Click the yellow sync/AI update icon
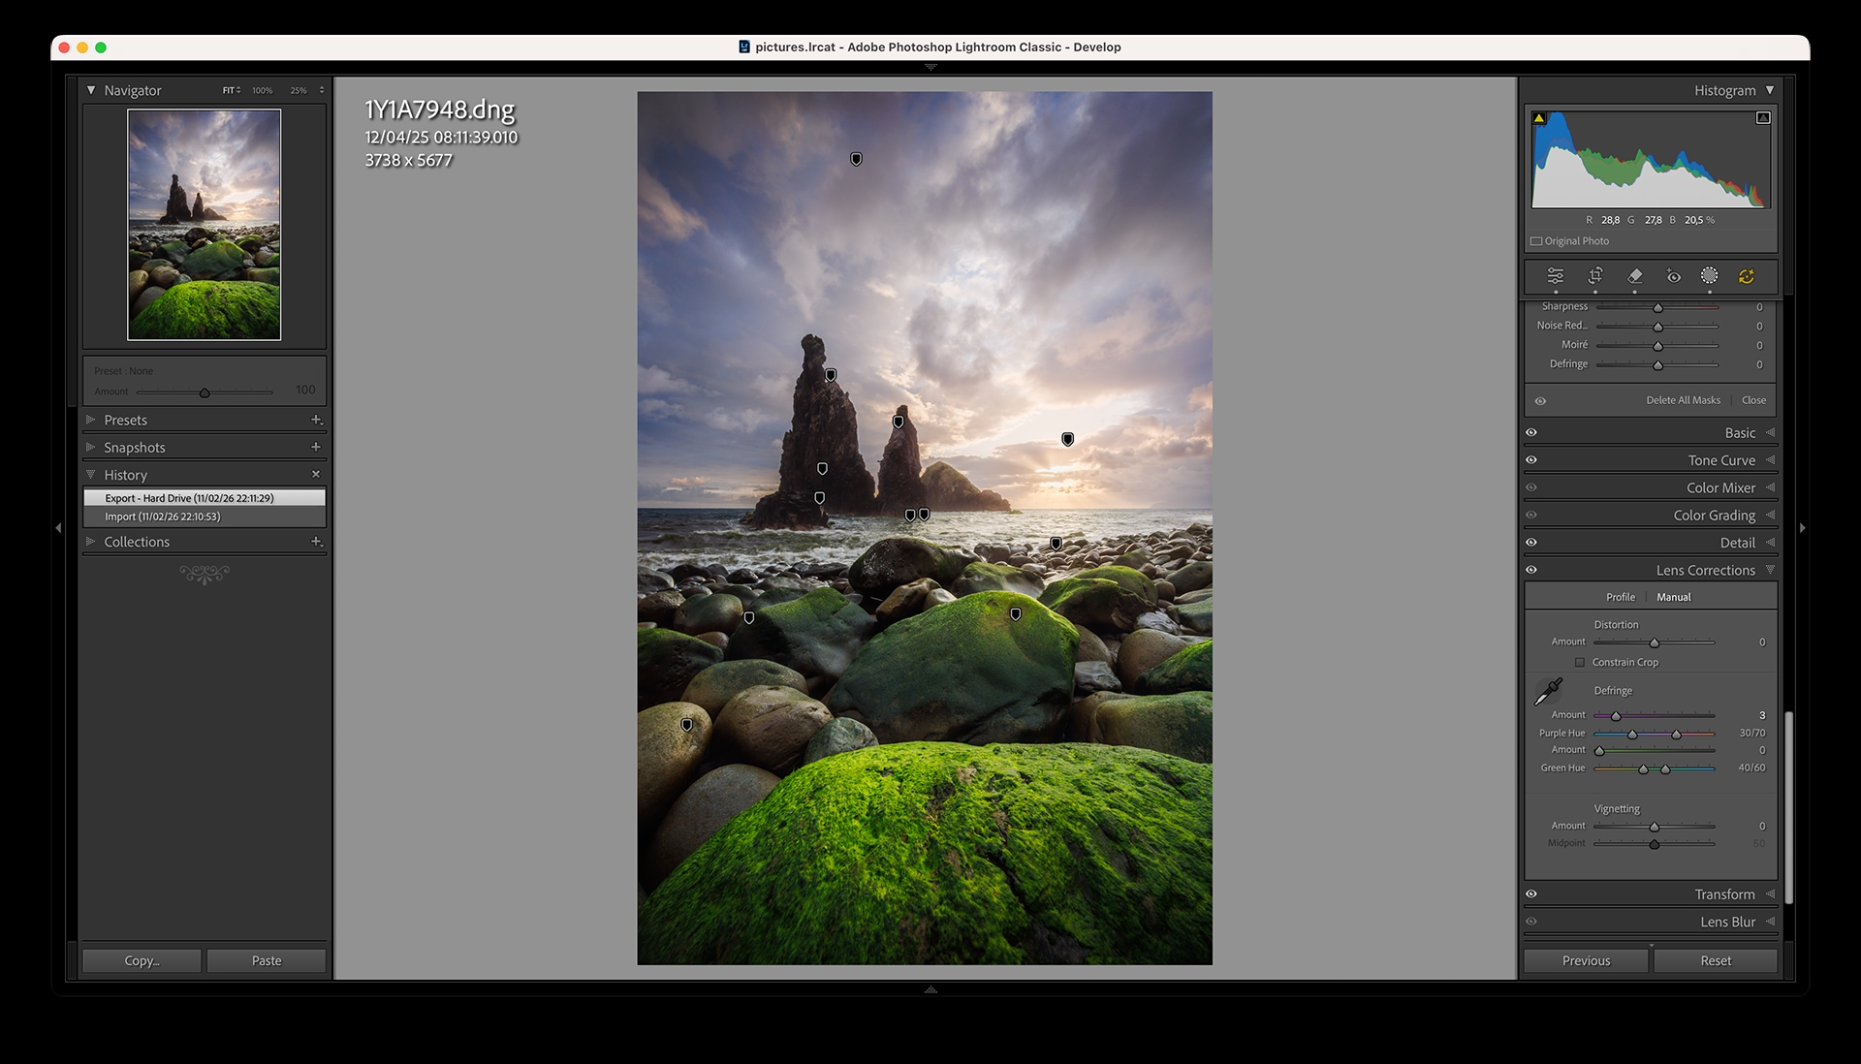1861x1064 pixels. tap(1747, 276)
